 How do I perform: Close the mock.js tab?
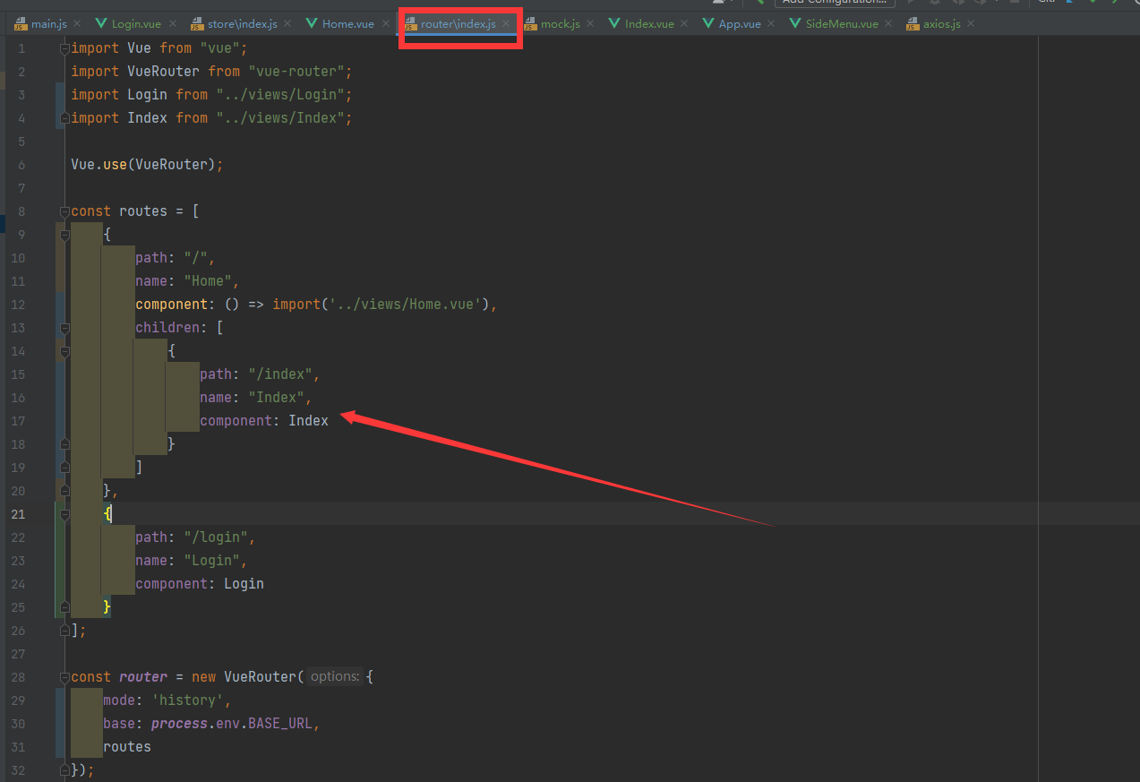pos(590,24)
